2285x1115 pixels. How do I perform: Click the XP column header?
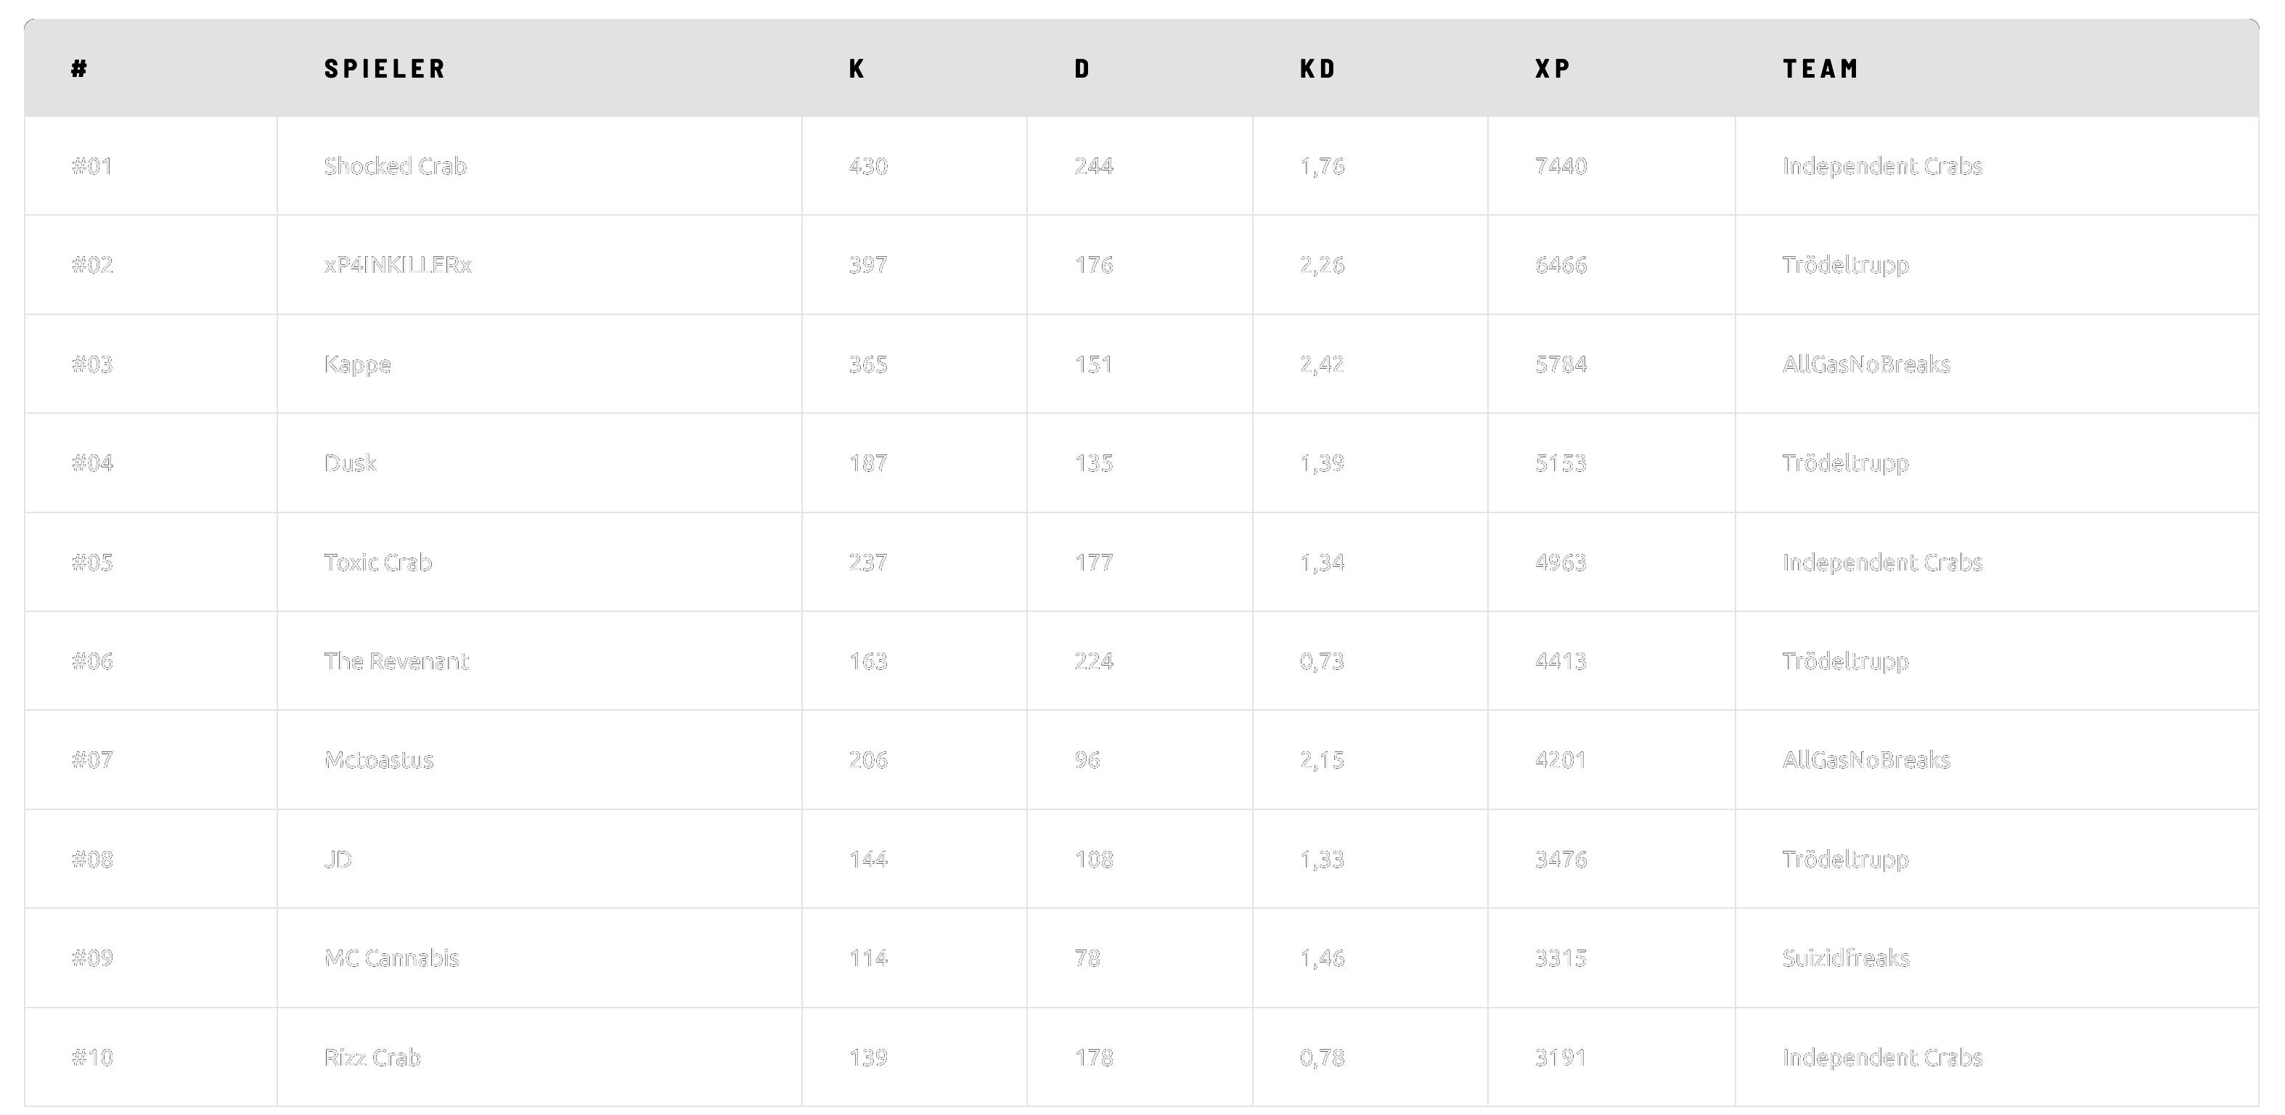pos(1553,68)
